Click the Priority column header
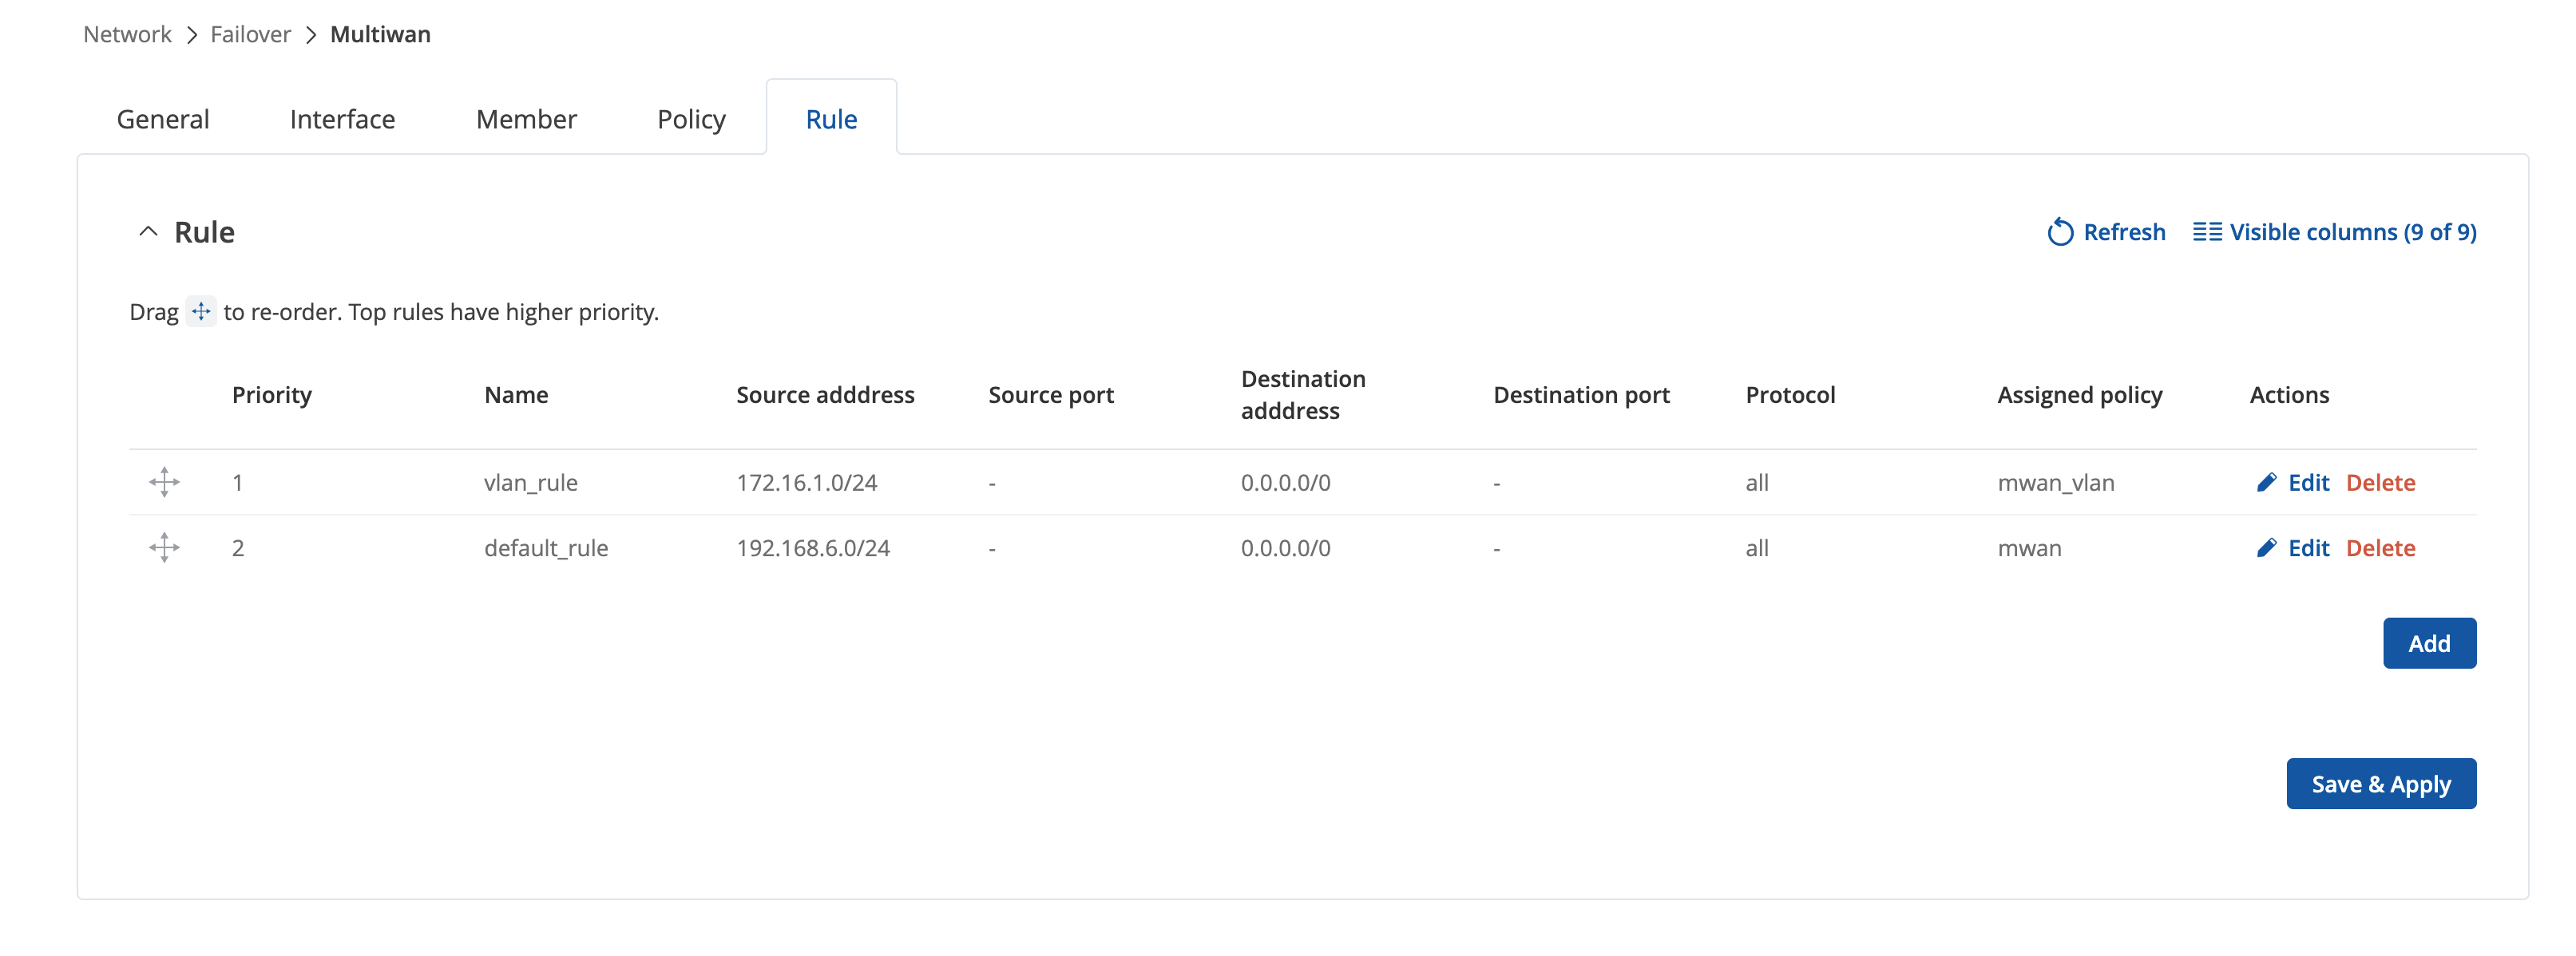 [x=272, y=394]
